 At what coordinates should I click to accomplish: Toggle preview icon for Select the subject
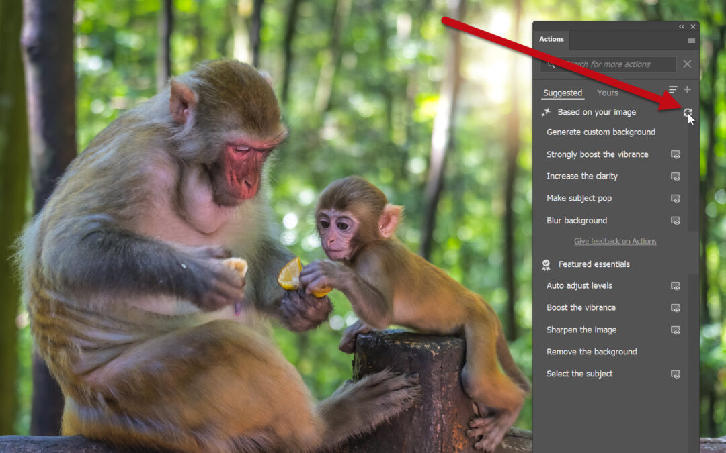click(x=676, y=374)
